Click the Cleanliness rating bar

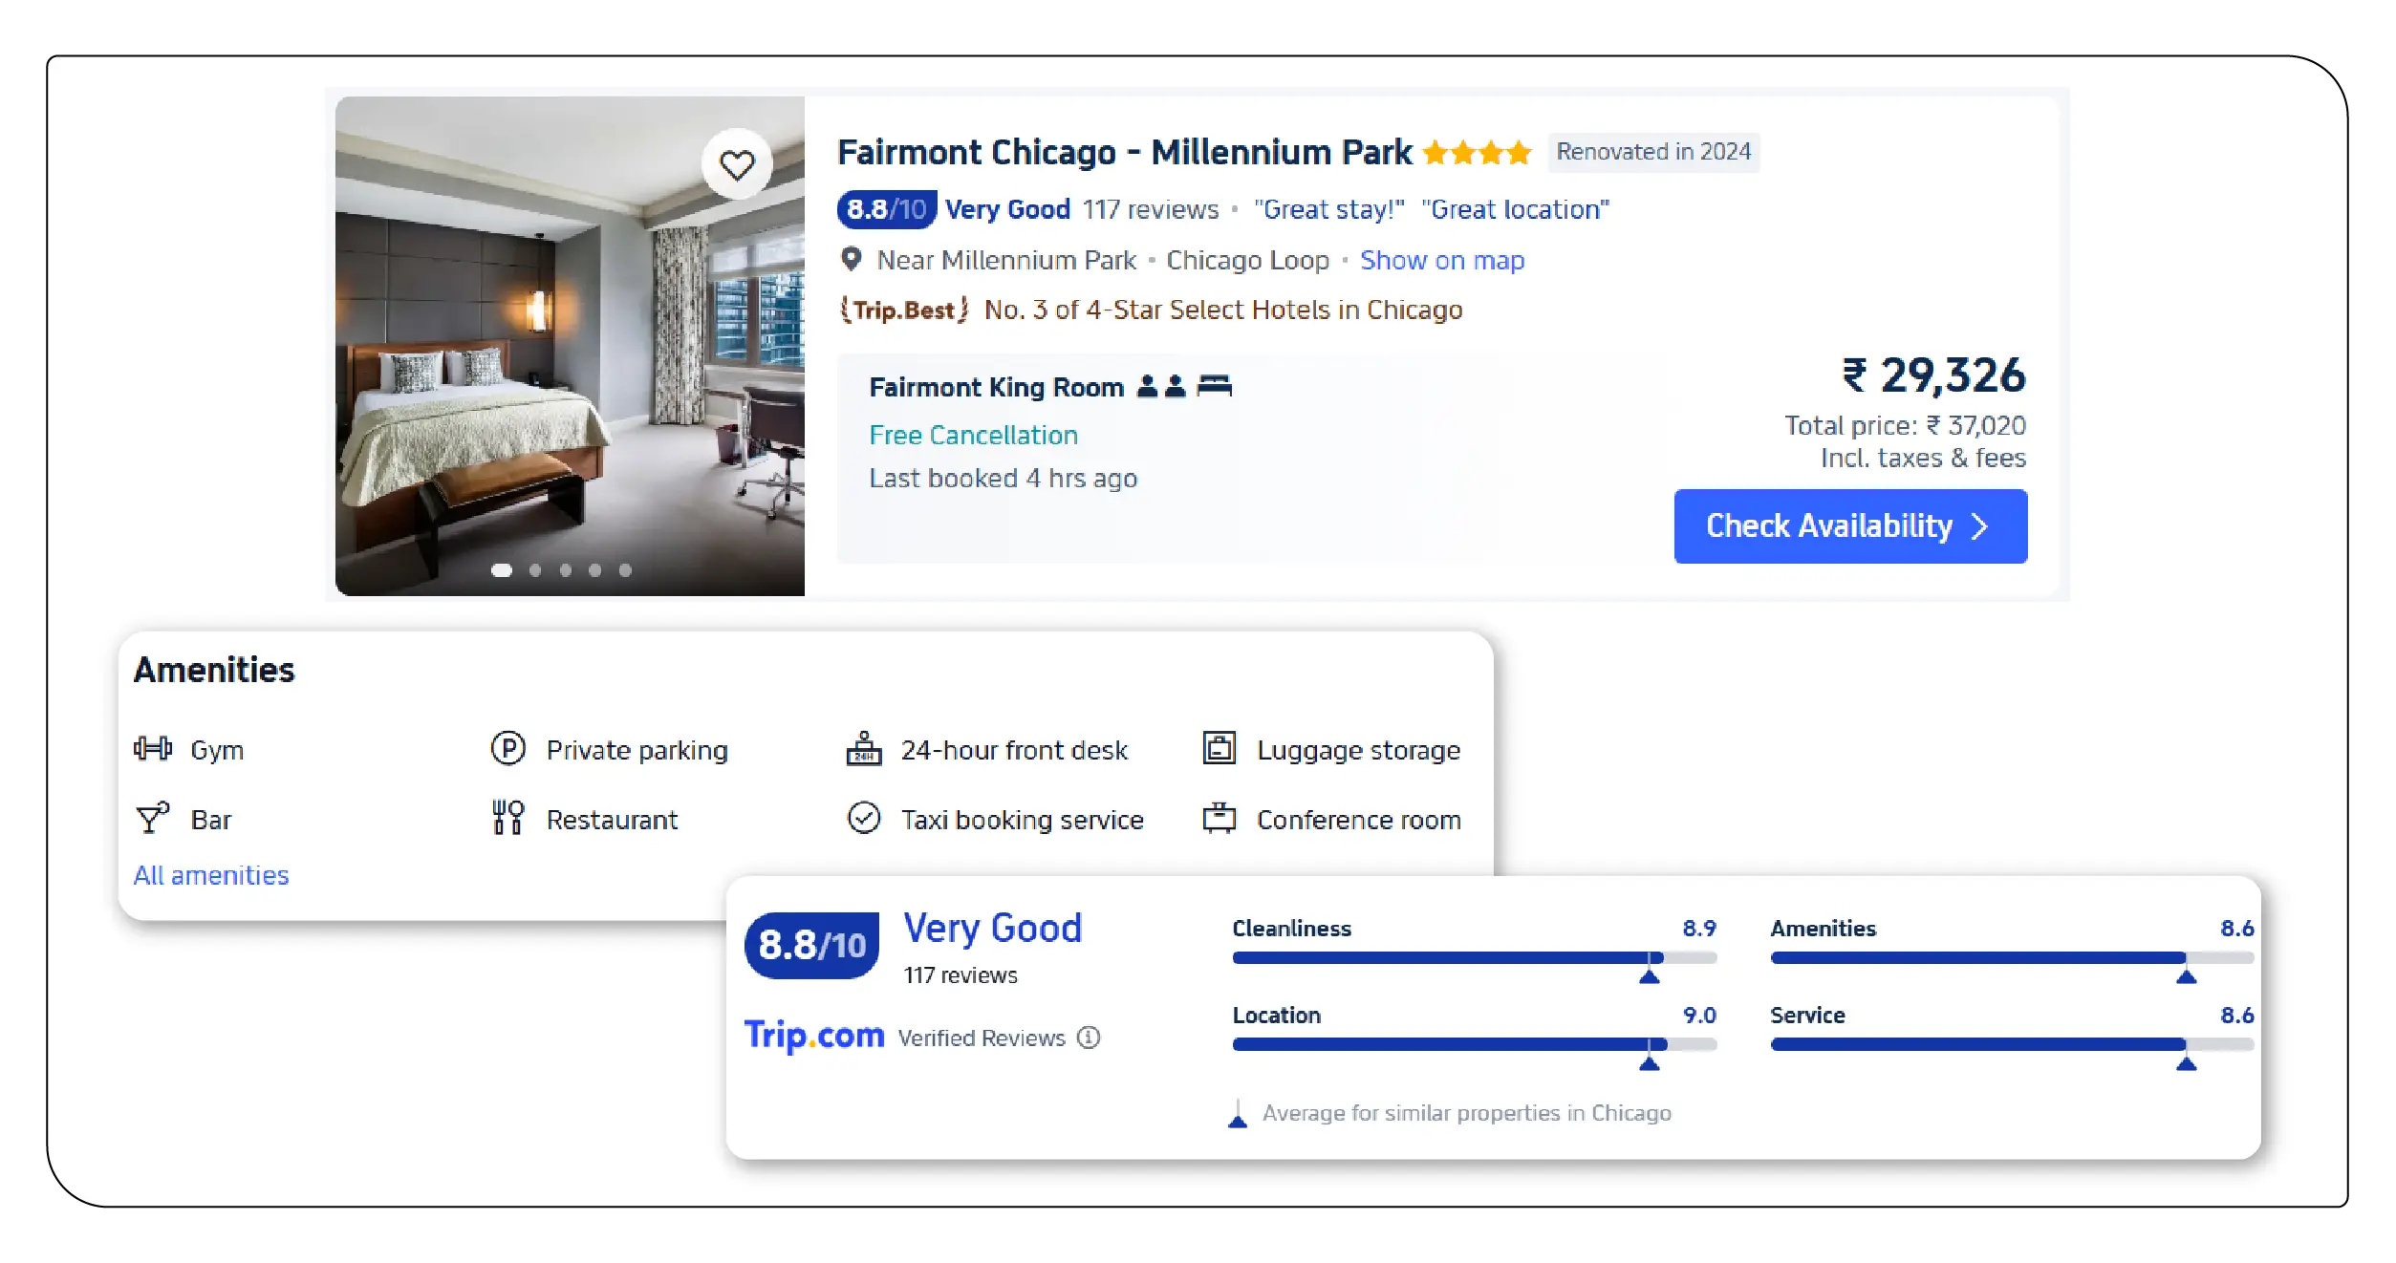point(1473,957)
